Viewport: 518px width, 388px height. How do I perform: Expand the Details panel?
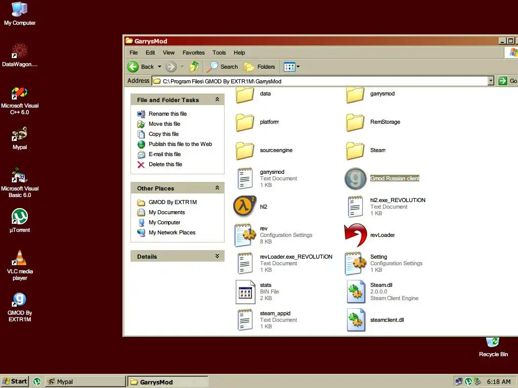(217, 256)
